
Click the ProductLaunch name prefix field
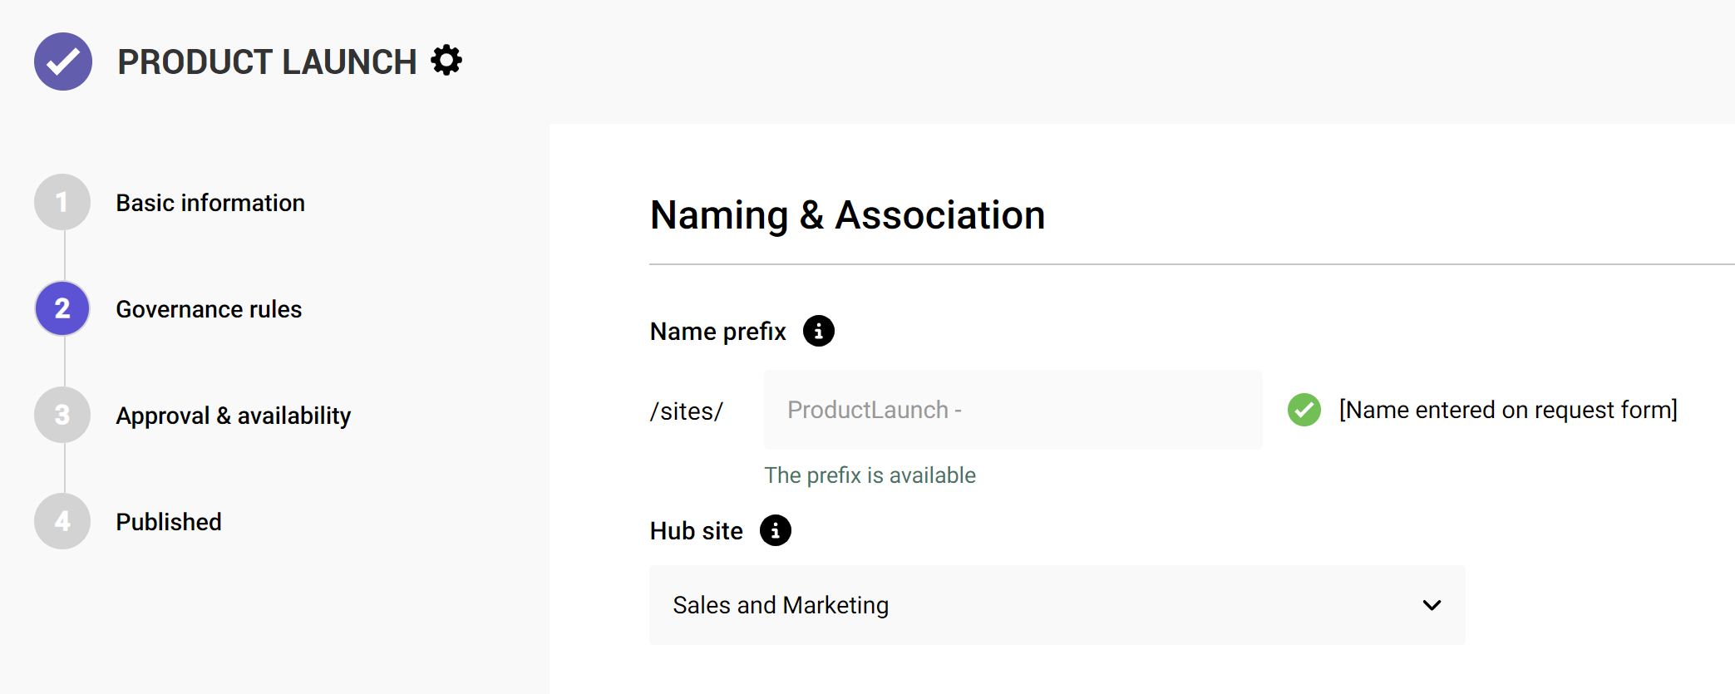tap(1013, 410)
